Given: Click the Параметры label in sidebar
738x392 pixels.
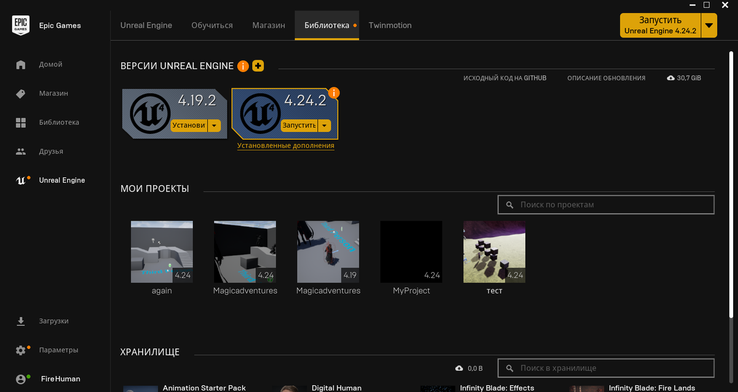Looking at the screenshot, I should [58, 350].
